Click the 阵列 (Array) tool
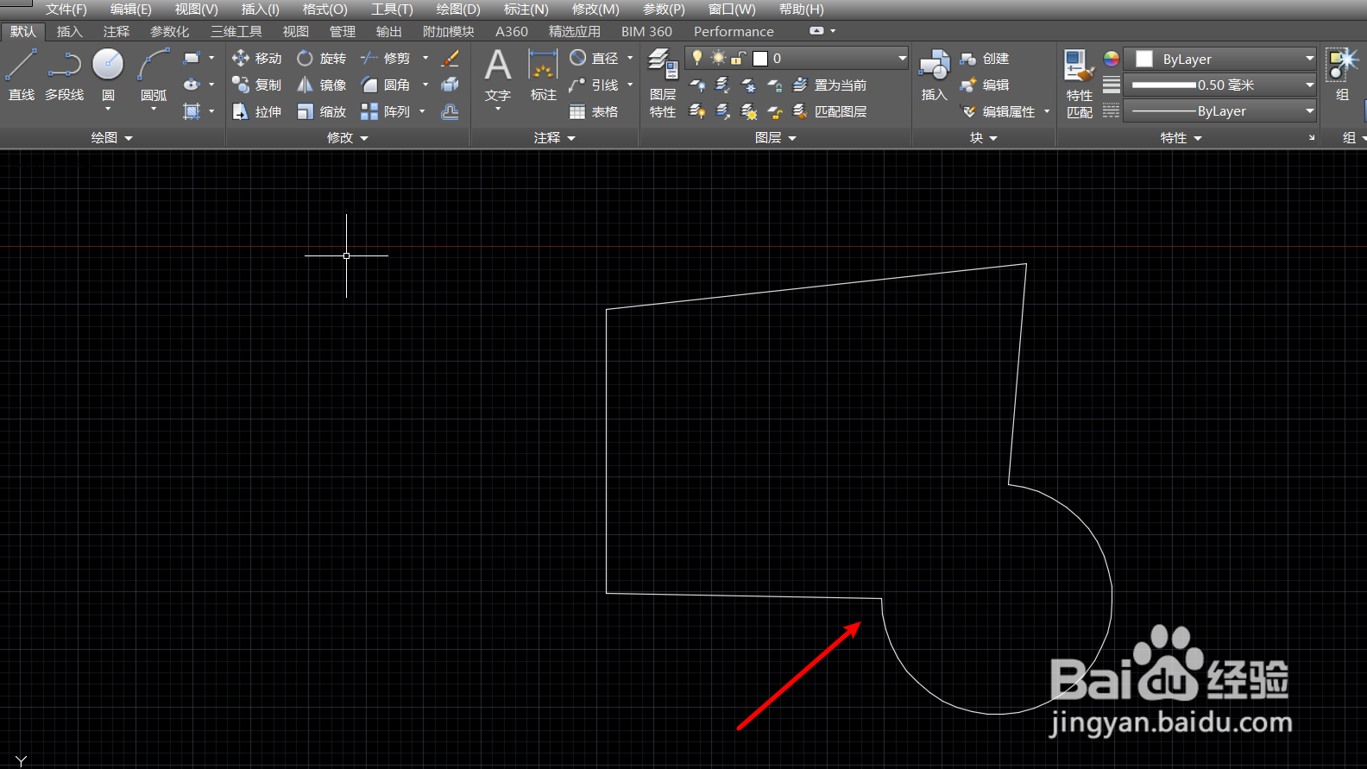 click(x=386, y=111)
